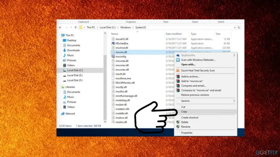
Task: Click This PC in the address path
Action: coord(91,27)
